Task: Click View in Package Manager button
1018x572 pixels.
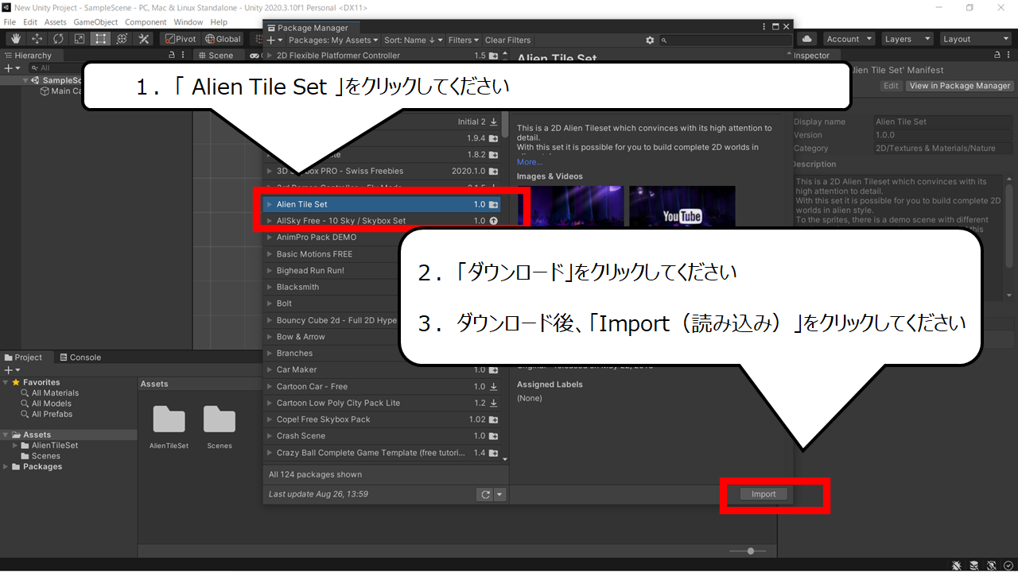Action: click(960, 86)
